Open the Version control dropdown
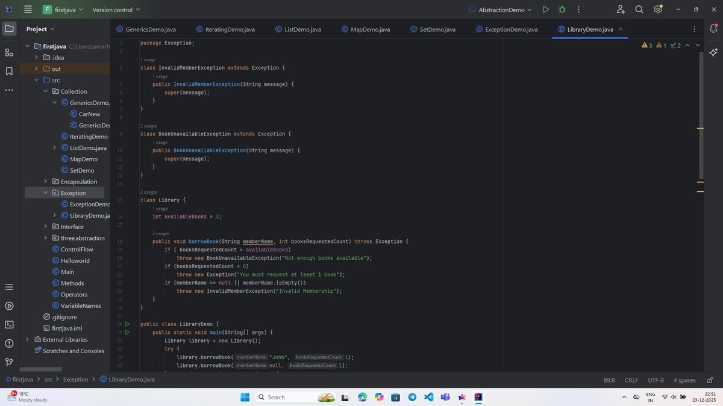 click(x=116, y=10)
